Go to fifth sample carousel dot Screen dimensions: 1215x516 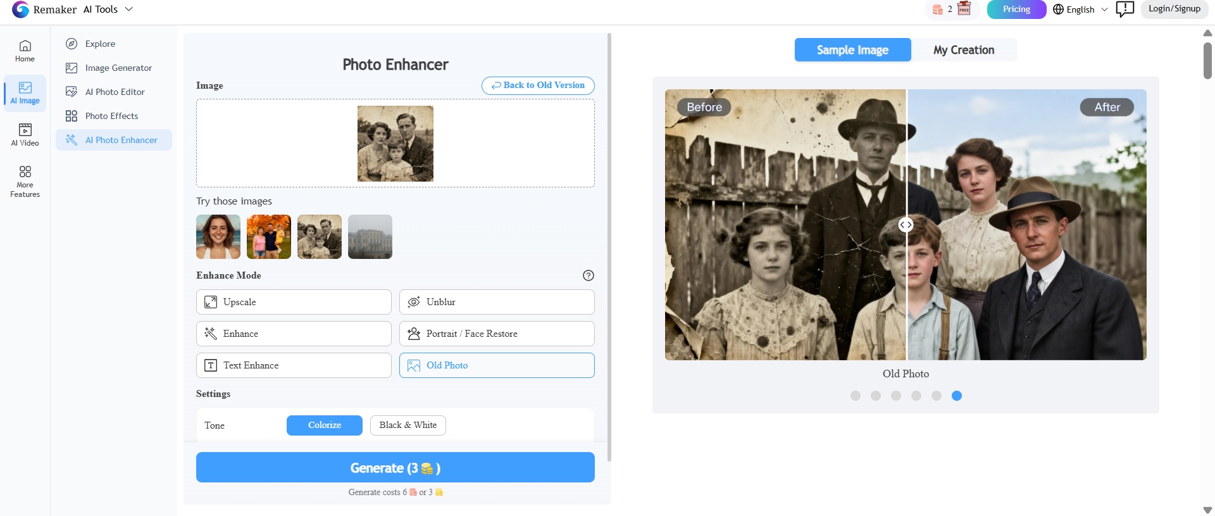[x=937, y=396]
